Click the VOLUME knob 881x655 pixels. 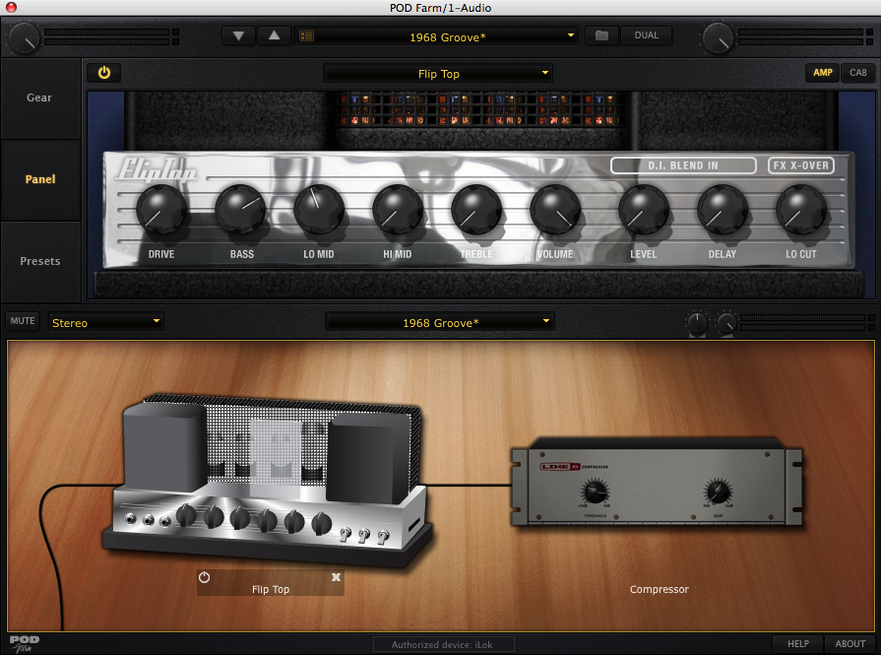pos(555,210)
